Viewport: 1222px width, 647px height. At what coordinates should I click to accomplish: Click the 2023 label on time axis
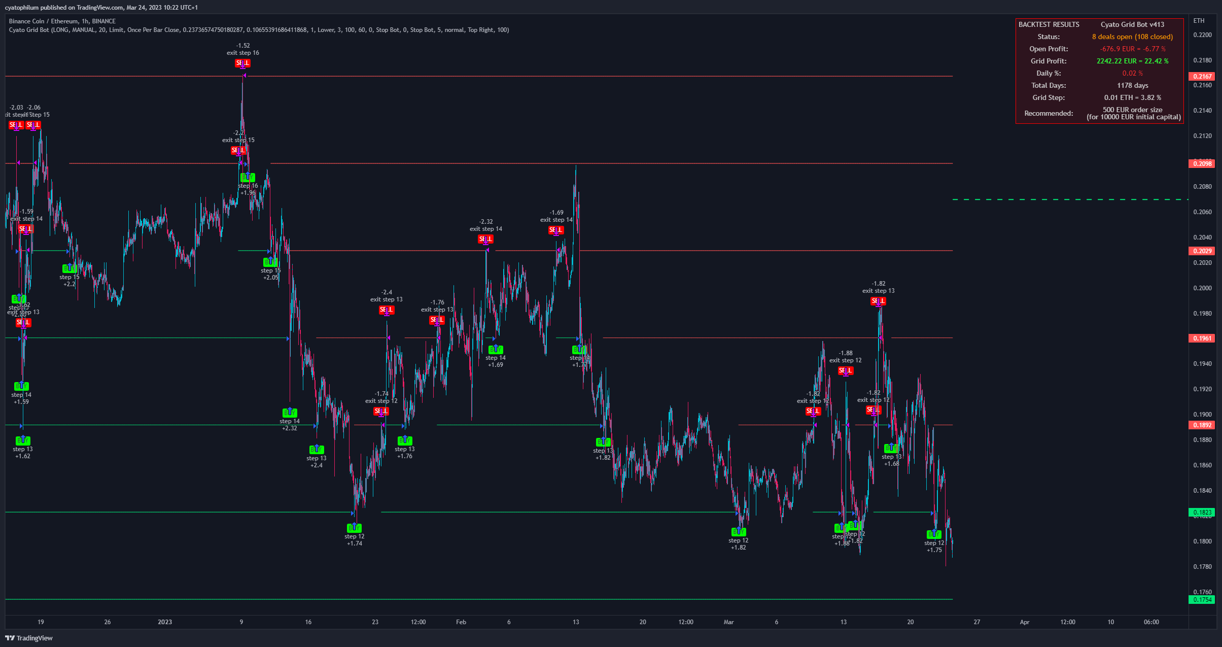tap(165, 622)
